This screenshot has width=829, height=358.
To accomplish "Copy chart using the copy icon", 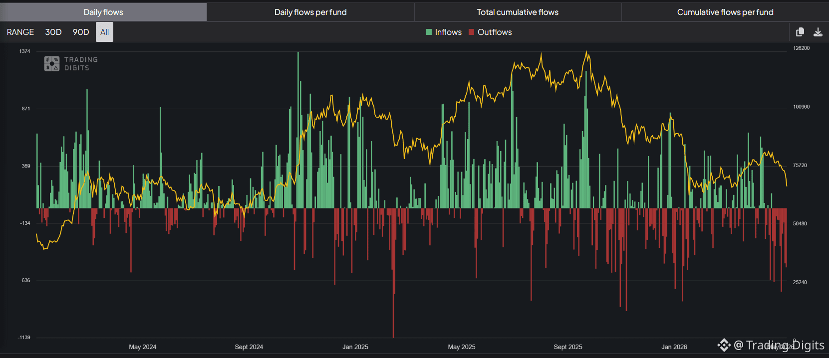I will click(x=800, y=32).
